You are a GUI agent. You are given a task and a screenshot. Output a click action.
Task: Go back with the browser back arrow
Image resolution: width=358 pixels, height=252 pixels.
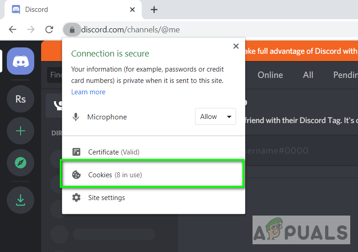[13, 29]
